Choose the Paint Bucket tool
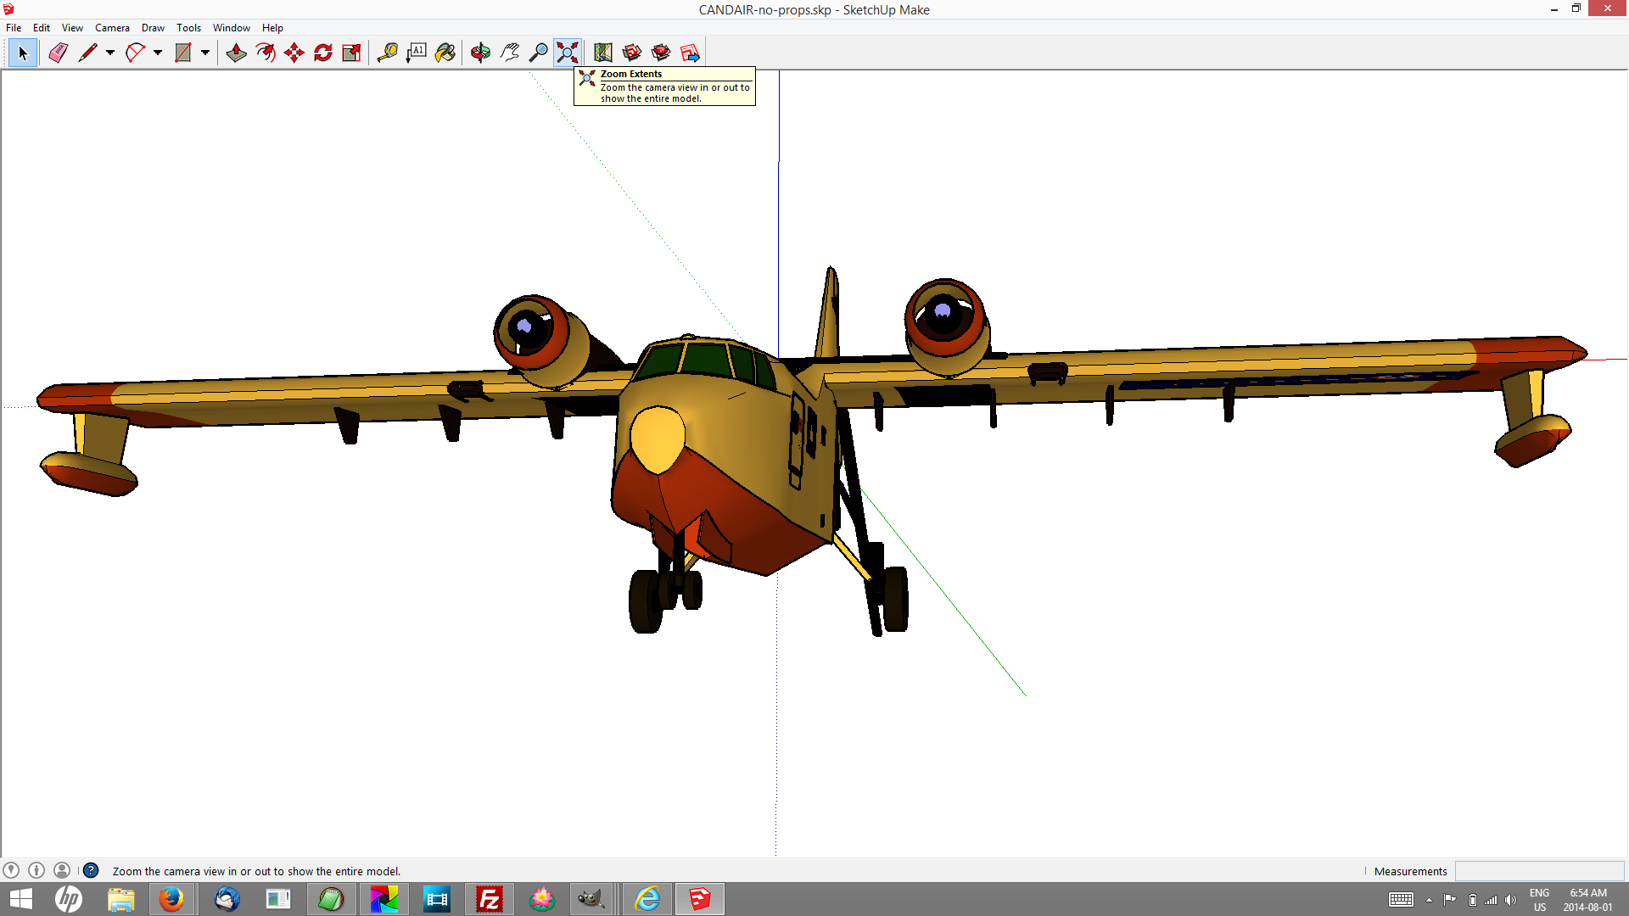 pos(445,53)
